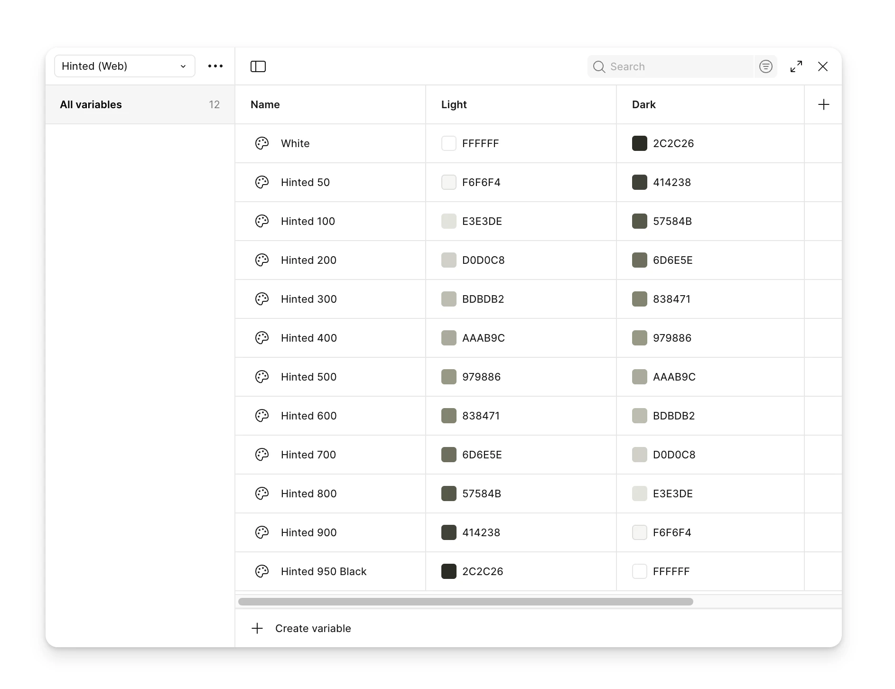Screen dimensions: 895x689
Task: Add a new mode column with plus
Action: point(824,104)
